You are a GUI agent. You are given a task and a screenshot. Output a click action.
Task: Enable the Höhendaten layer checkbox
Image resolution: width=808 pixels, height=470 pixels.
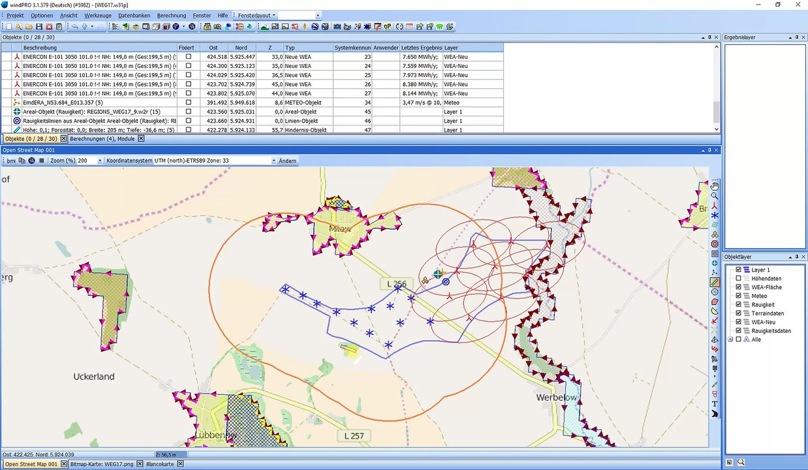tap(739, 279)
